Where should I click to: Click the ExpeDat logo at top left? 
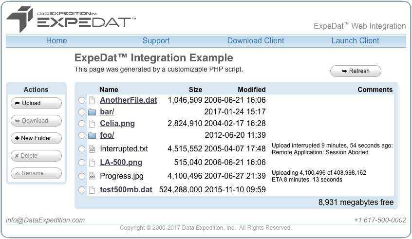pos(71,19)
